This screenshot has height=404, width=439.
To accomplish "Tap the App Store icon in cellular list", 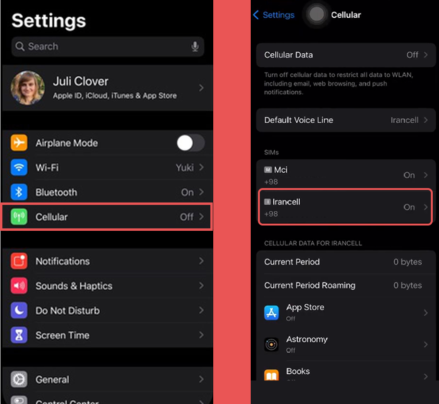I will [x=271, y=312].
